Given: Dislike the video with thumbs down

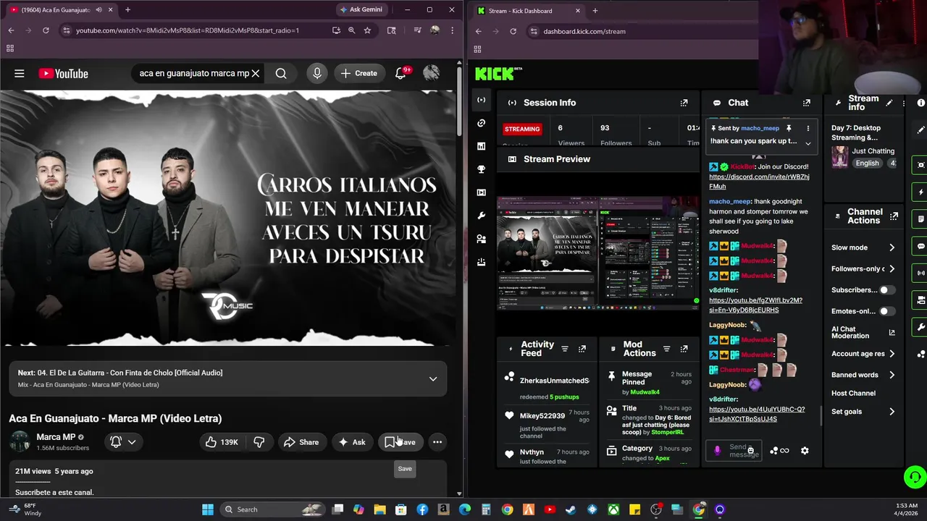Looking at the screenshot, I should [x=259, y=442].
